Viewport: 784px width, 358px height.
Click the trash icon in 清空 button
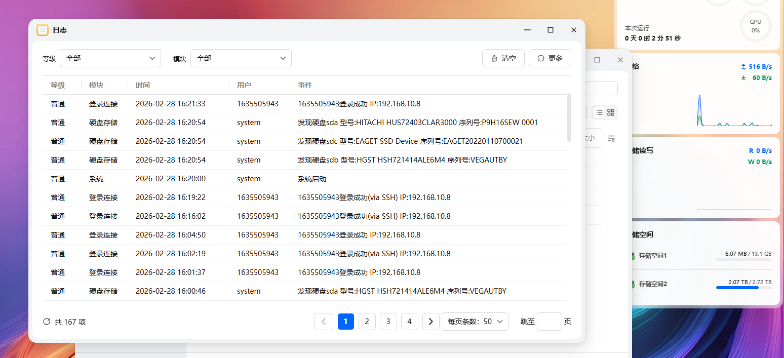[494, 58]
